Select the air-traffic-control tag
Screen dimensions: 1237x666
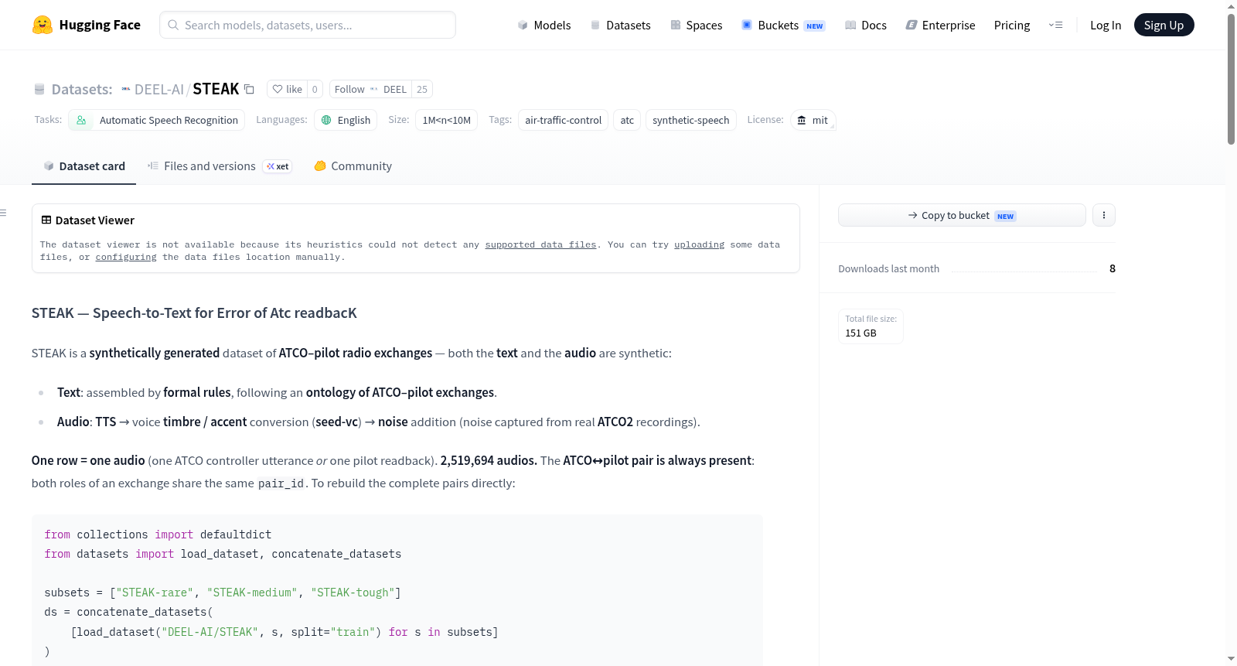pos(563,120)
